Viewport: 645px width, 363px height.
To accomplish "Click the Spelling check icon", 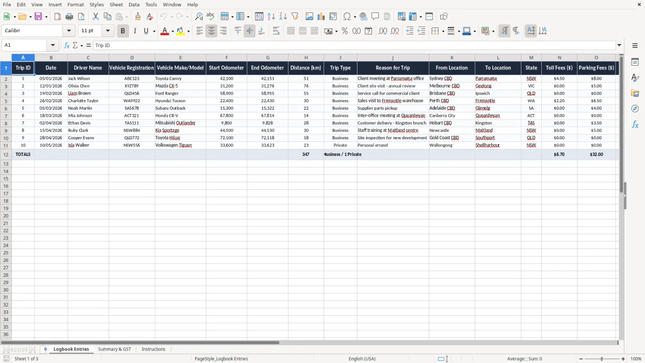I will [211, 17].
